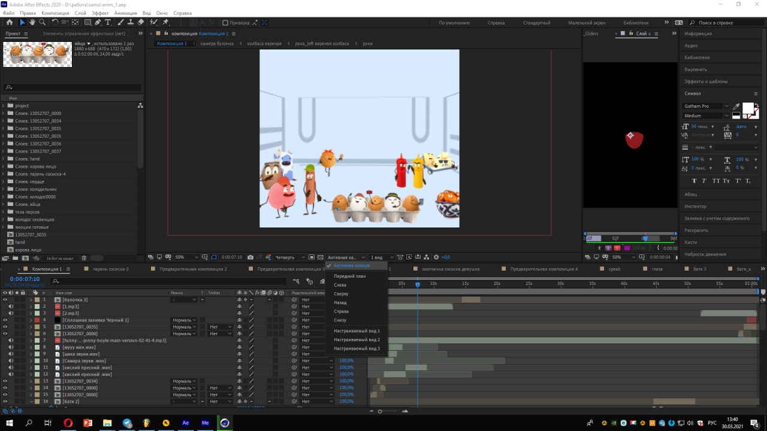The width and height of the screenshot is (767, 431).
Task: Expand properties of layer [булочка 3]
Action: 31,299
